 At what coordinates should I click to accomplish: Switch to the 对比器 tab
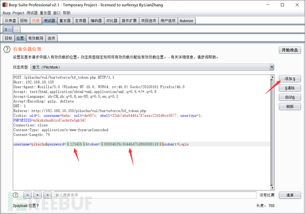pos(112,21)
